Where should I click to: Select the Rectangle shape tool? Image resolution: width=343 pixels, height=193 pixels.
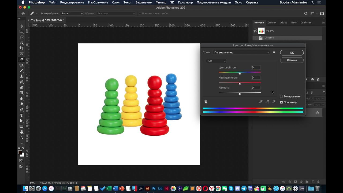tap(21, 126)
